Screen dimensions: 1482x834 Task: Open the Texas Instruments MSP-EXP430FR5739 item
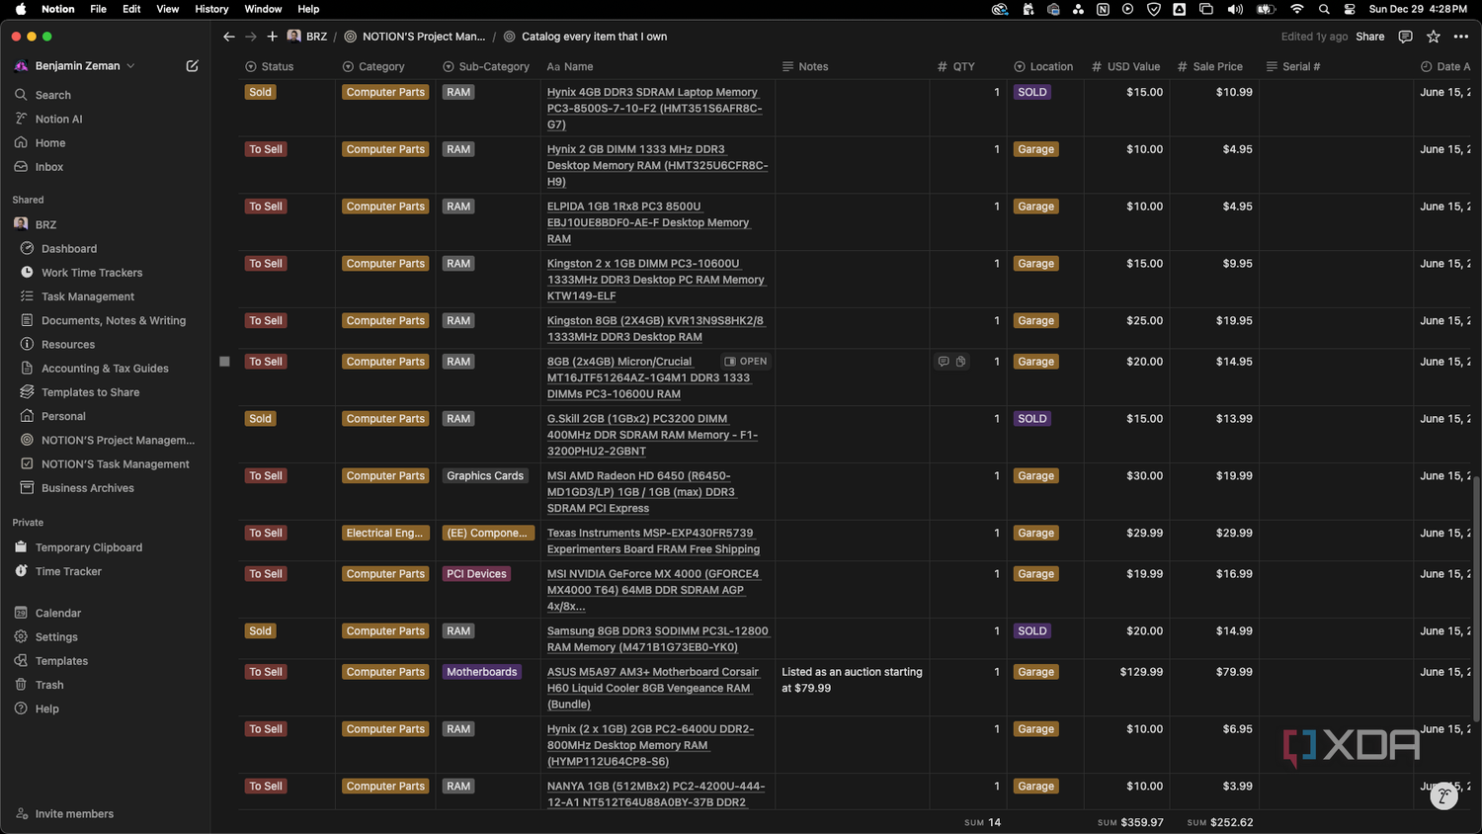653,541
